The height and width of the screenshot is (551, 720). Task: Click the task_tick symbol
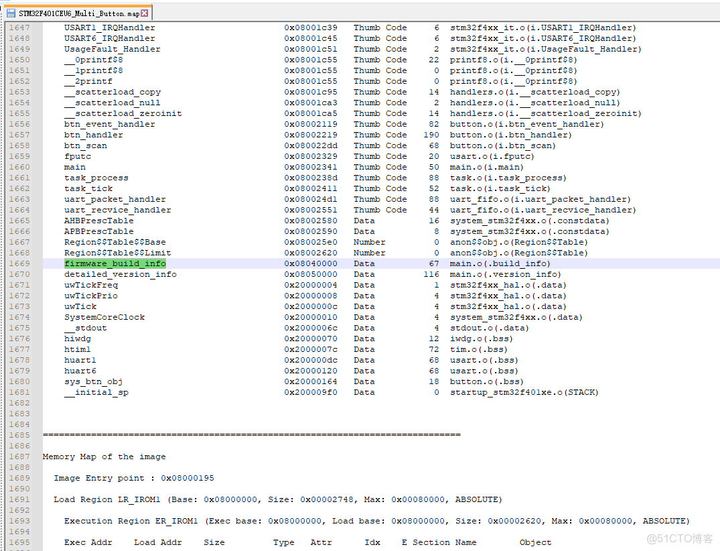point(88,188)
